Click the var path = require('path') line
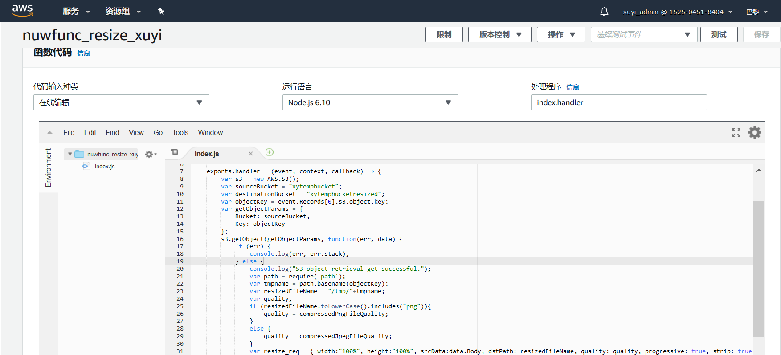Screen dimensions: 781x355 tap(298, 276)
